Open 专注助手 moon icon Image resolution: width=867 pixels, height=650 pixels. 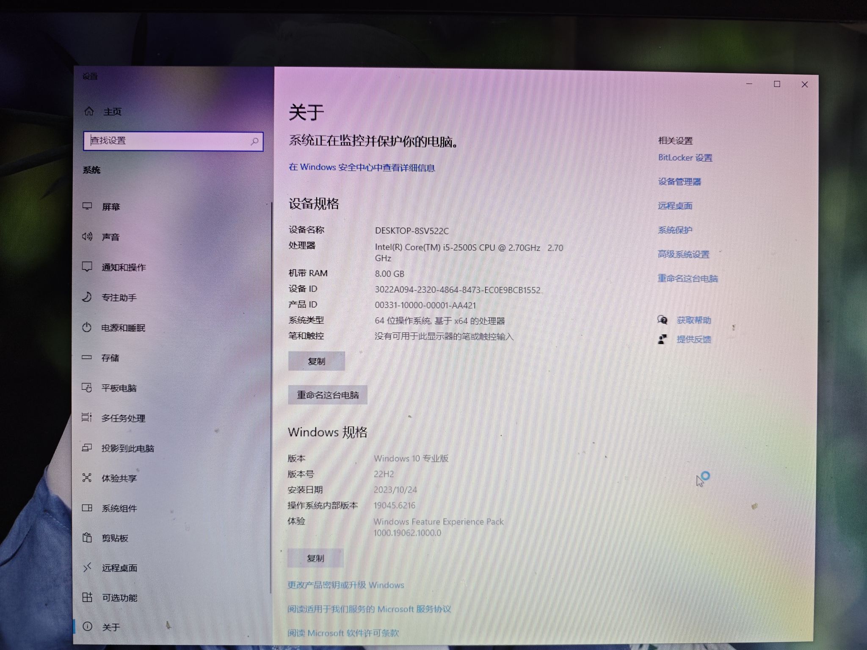coord(87,297)
